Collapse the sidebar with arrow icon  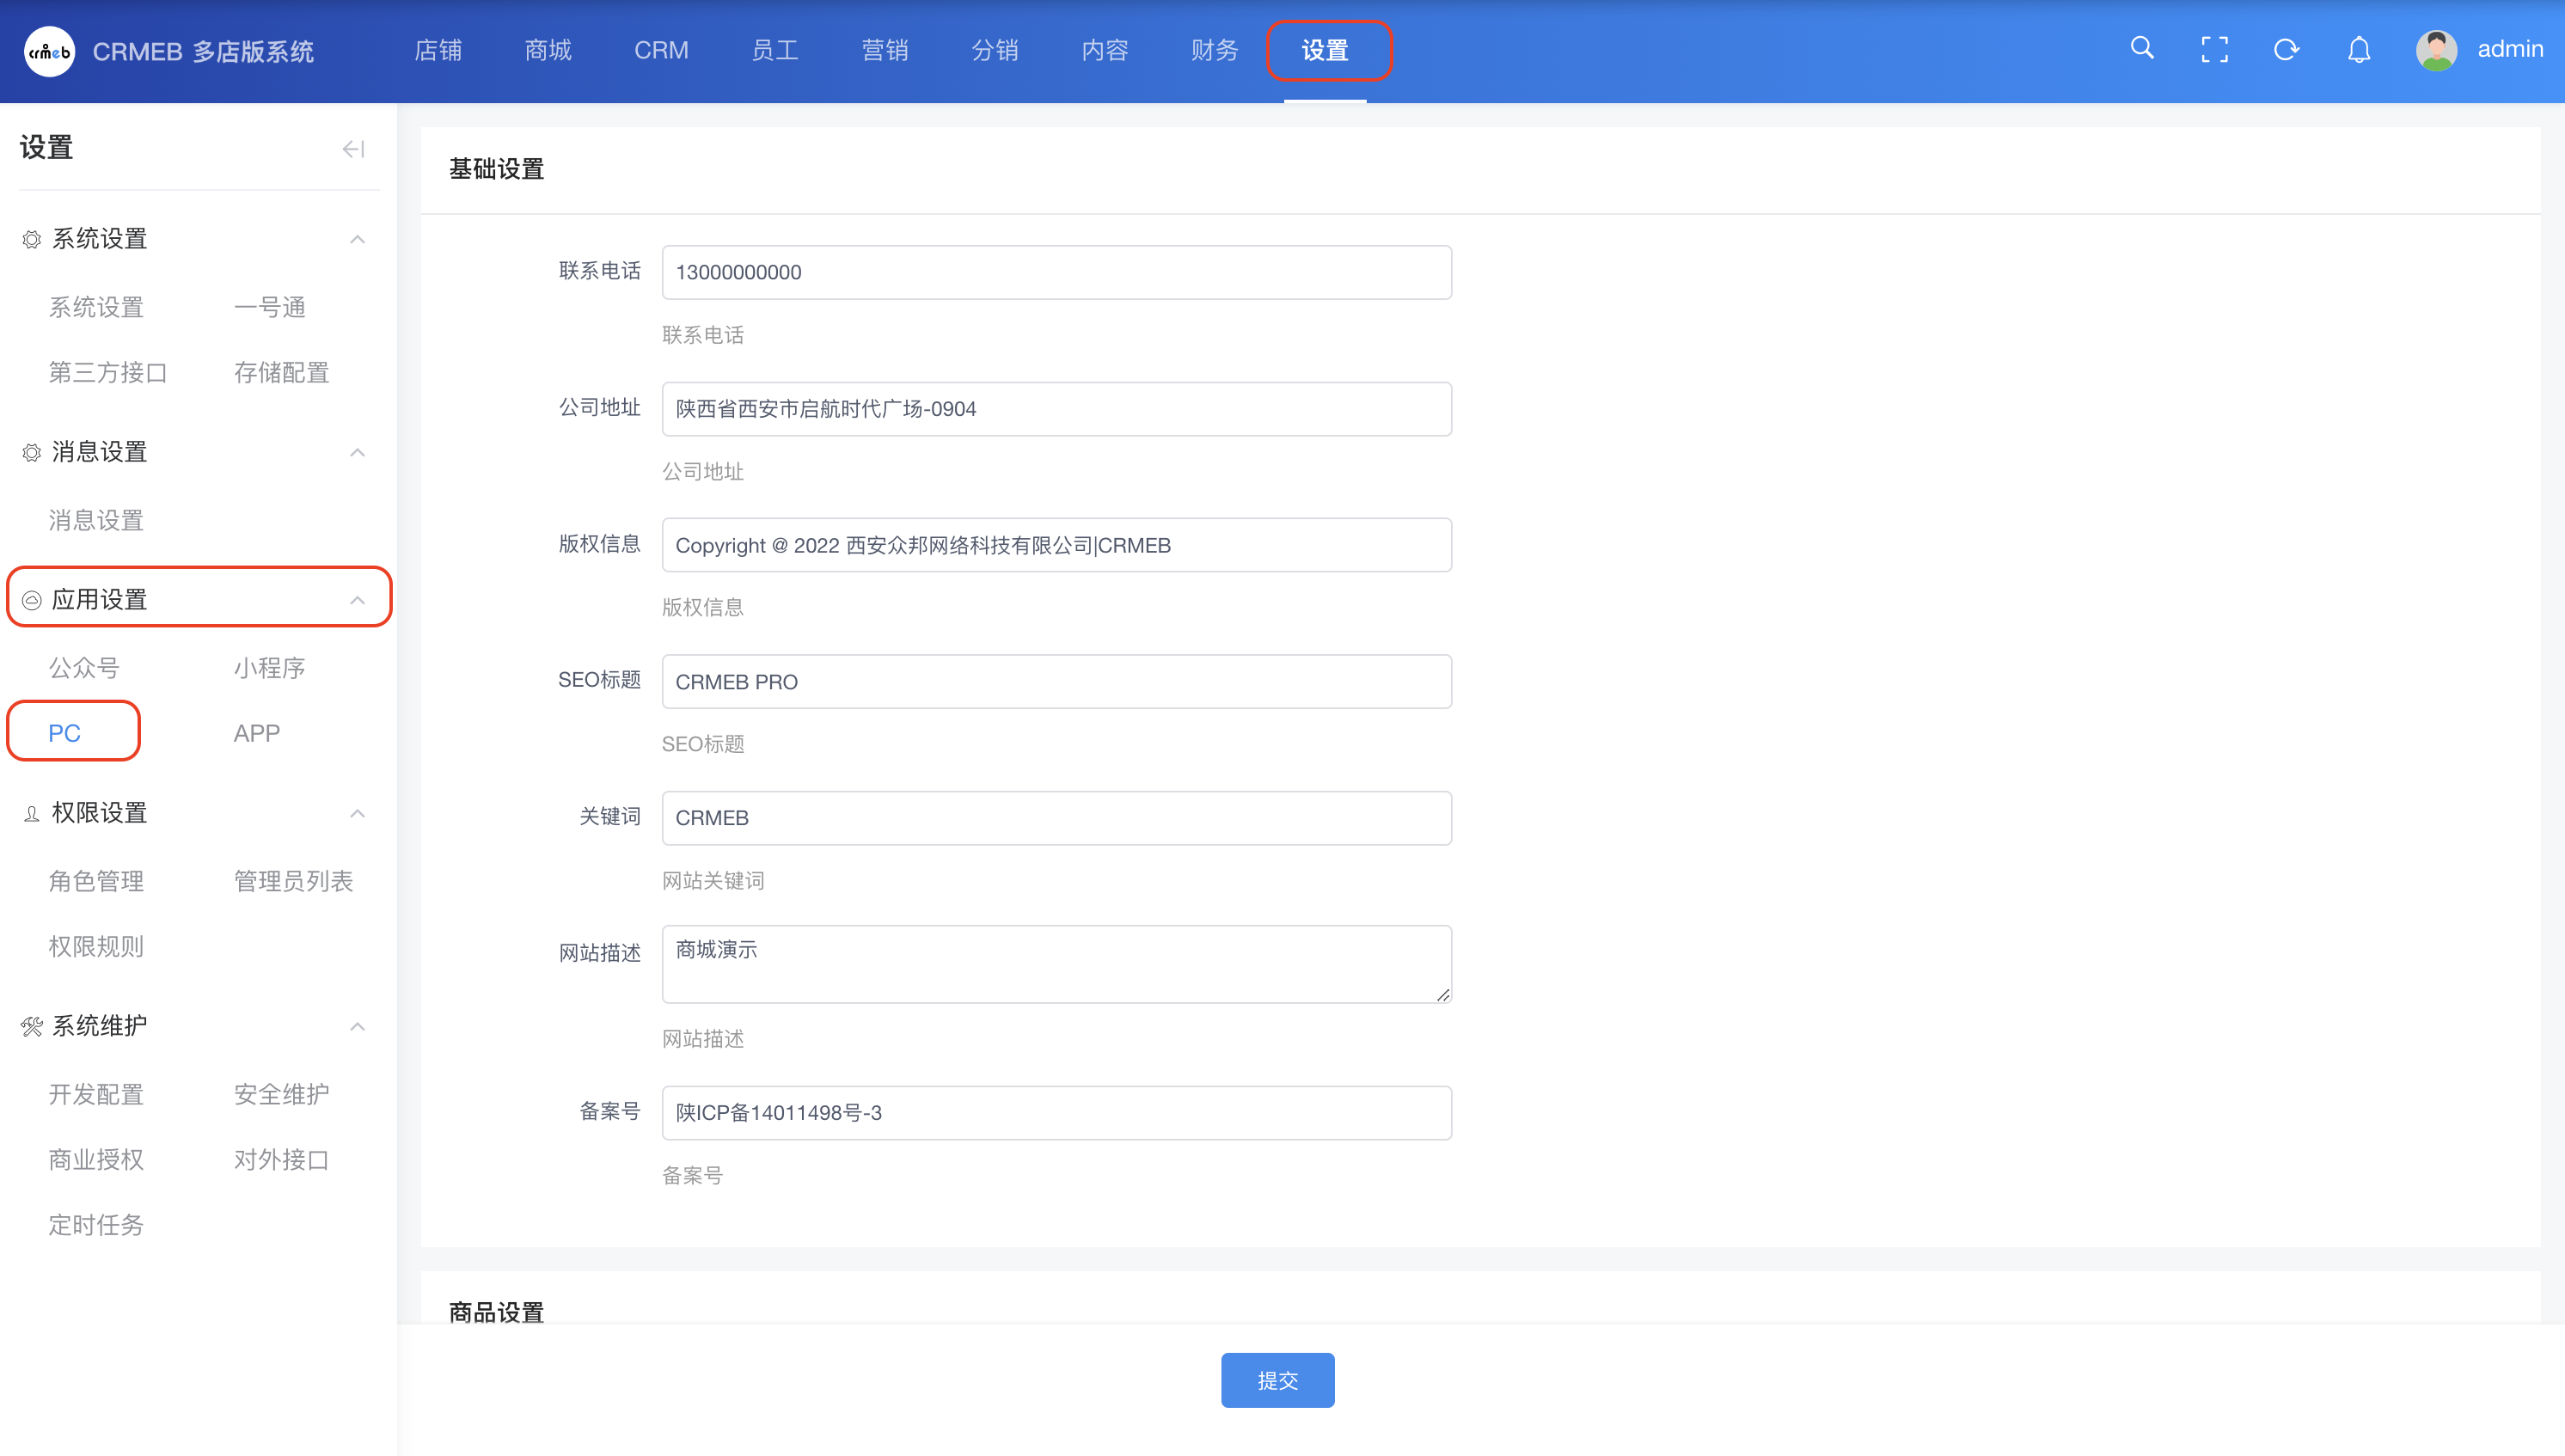353,149
